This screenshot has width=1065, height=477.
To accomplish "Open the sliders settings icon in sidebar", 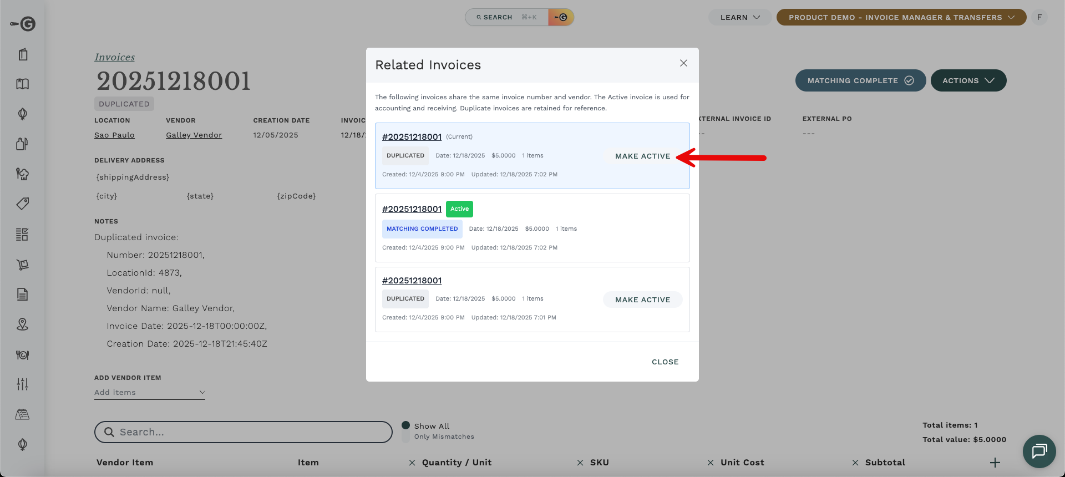I will coord(22,384).
